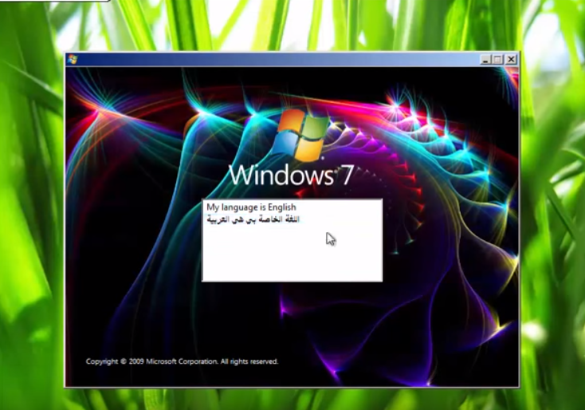Click the "My language is English" line
Viewport: 585px width, 410px height.
252,207
